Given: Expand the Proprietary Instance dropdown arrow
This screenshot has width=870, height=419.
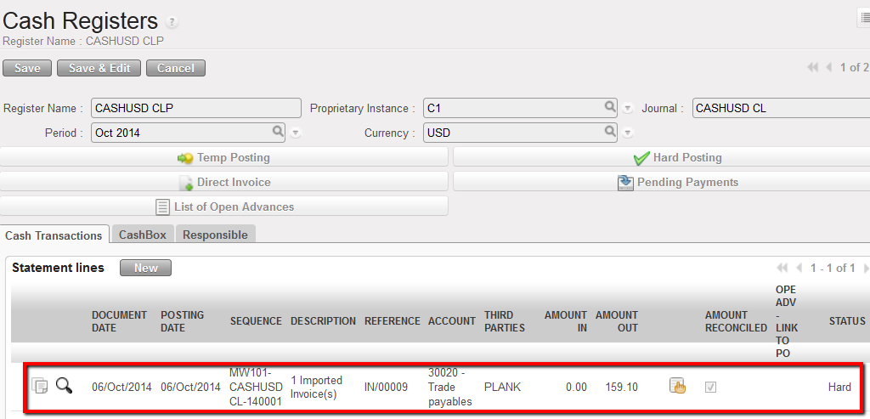Looking at the screenshot, I should (x=628, y=109).
